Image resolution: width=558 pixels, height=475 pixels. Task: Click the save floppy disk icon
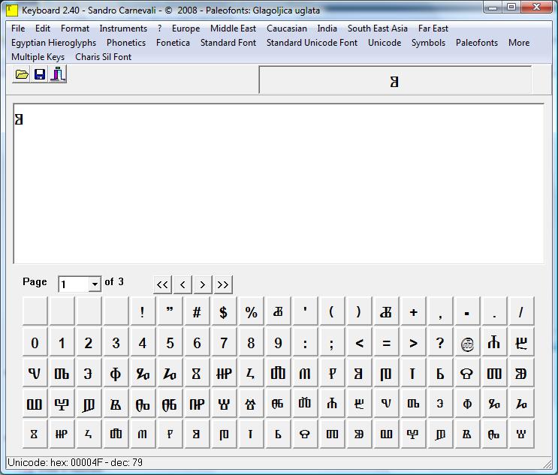pos(40,74)
